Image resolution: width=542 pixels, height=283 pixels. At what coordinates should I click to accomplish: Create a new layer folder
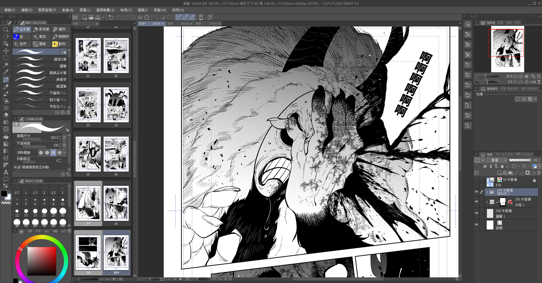[x=511, y=173]
